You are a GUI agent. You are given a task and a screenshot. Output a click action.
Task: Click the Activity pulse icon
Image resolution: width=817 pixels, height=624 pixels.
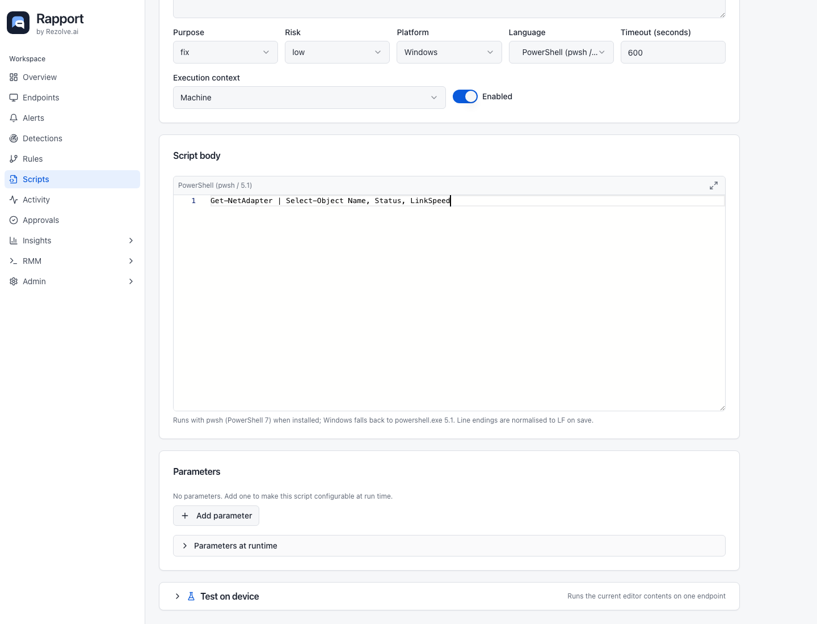point(14,200)
